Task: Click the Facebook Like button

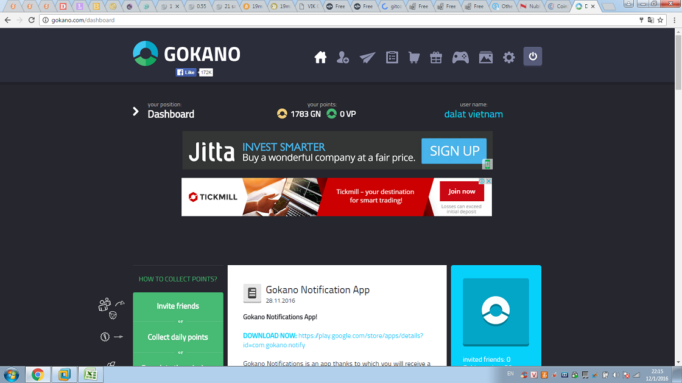Action: 186,72
